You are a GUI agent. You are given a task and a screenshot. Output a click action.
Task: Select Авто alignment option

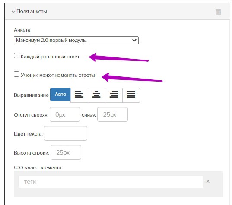coord(60,95)
